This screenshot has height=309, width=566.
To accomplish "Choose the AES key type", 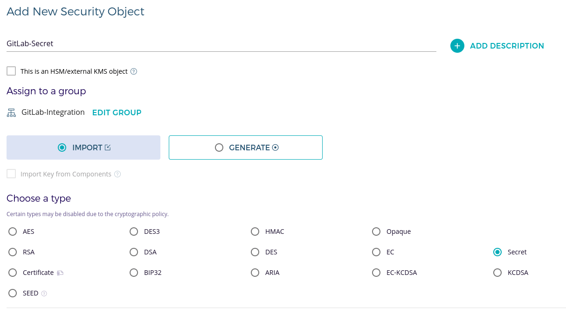I will (x=13, y=232).
